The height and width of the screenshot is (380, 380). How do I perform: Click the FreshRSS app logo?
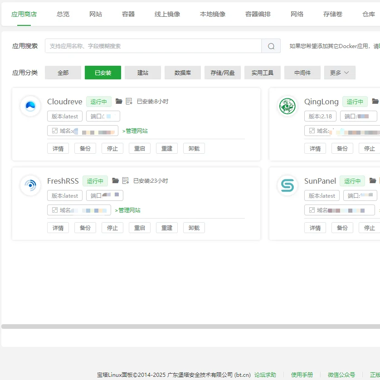point(30,185)
